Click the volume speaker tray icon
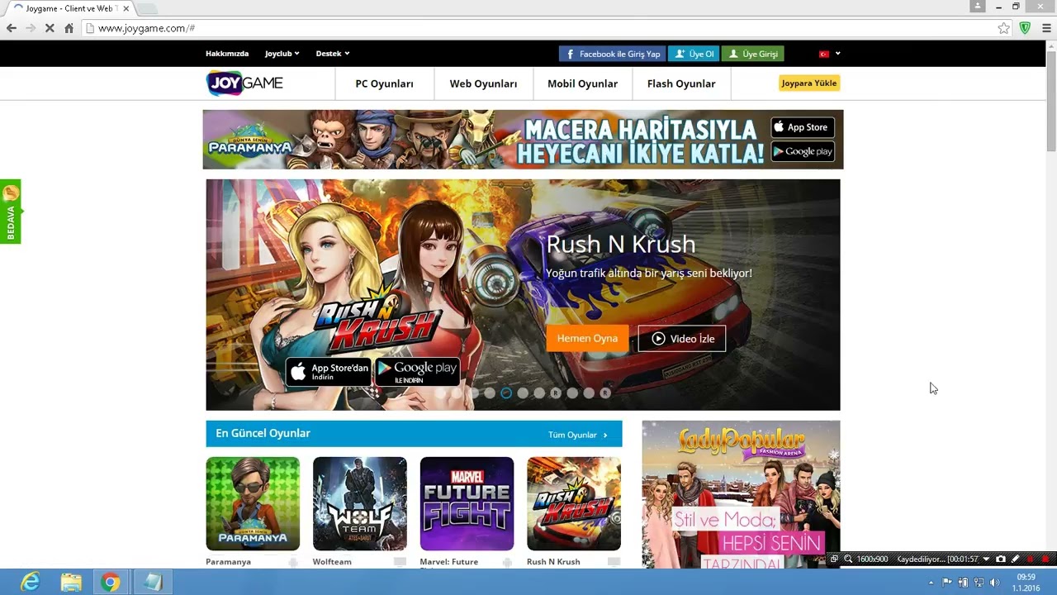The height and width of the screenshot is (595, 1057). pos(994,583)
